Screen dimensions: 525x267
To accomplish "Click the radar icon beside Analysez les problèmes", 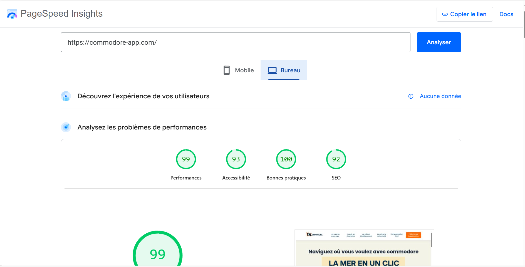I will pyautogui.click(x=66, y=127).
